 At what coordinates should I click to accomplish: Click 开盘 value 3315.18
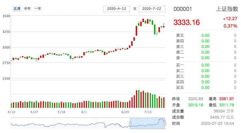click(x=196, y=105)
